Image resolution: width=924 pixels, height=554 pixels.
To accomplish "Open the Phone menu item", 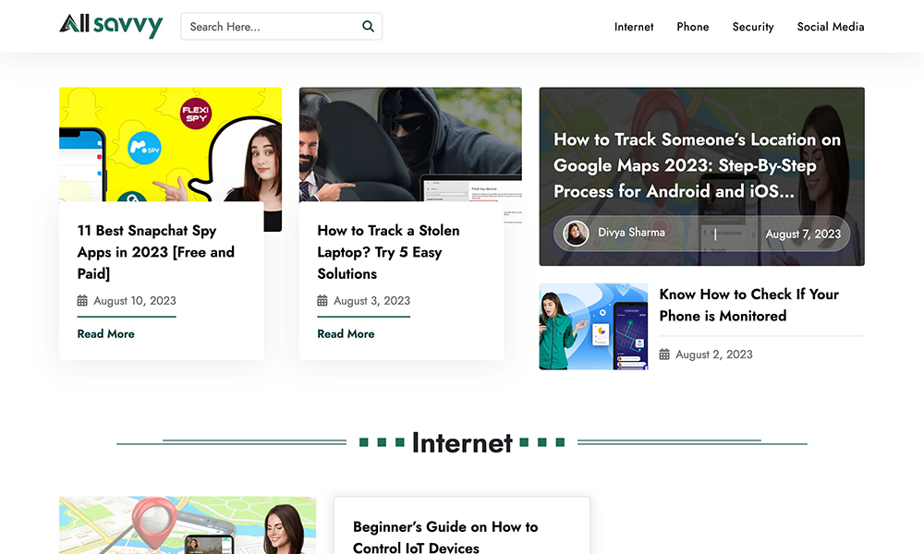I will click(692, 27).
